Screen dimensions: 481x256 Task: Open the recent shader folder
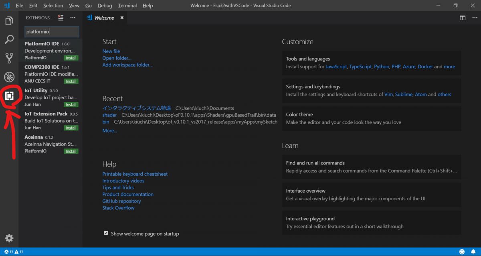tap(109, 115)
